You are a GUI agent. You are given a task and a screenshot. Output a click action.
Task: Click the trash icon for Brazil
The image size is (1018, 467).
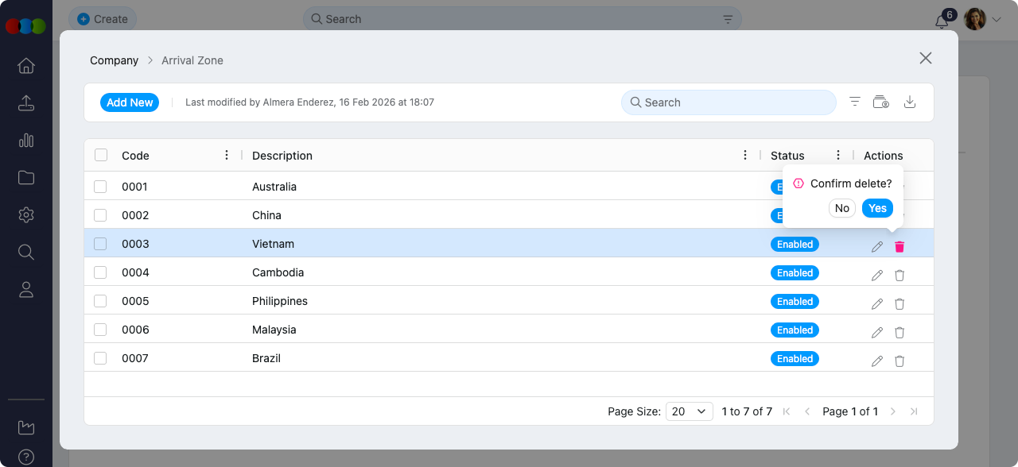(x=899, y=361)
